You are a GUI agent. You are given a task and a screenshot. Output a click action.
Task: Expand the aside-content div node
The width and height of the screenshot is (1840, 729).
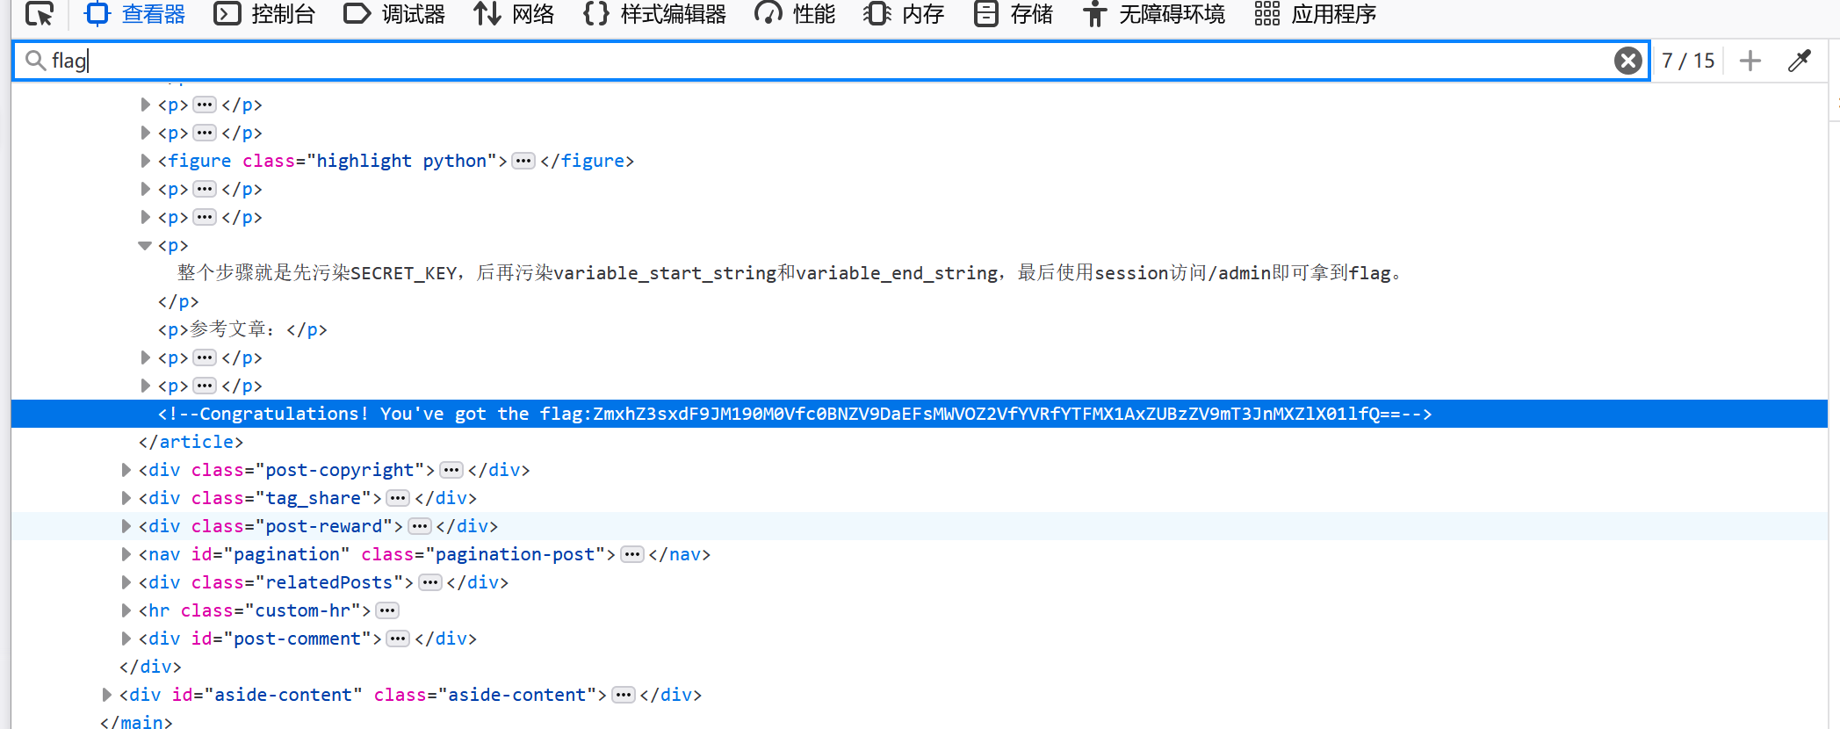tap(106, 695)
